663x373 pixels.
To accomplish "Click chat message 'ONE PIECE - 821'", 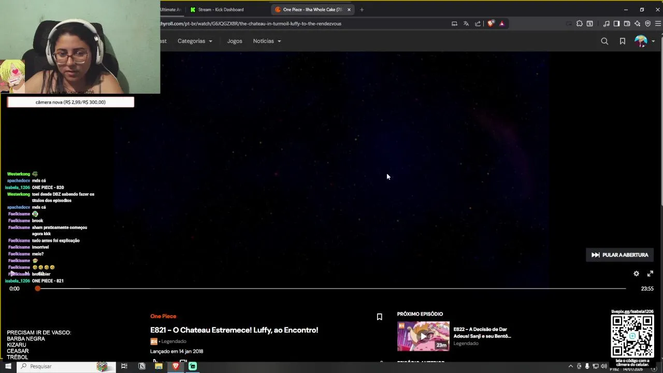I will pyautogui.click(x=48, y=281).
